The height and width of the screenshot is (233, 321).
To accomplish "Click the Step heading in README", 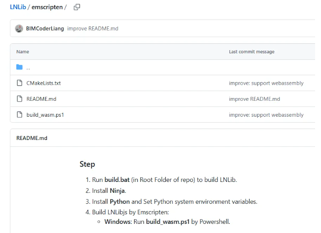I will coord(87,164).
